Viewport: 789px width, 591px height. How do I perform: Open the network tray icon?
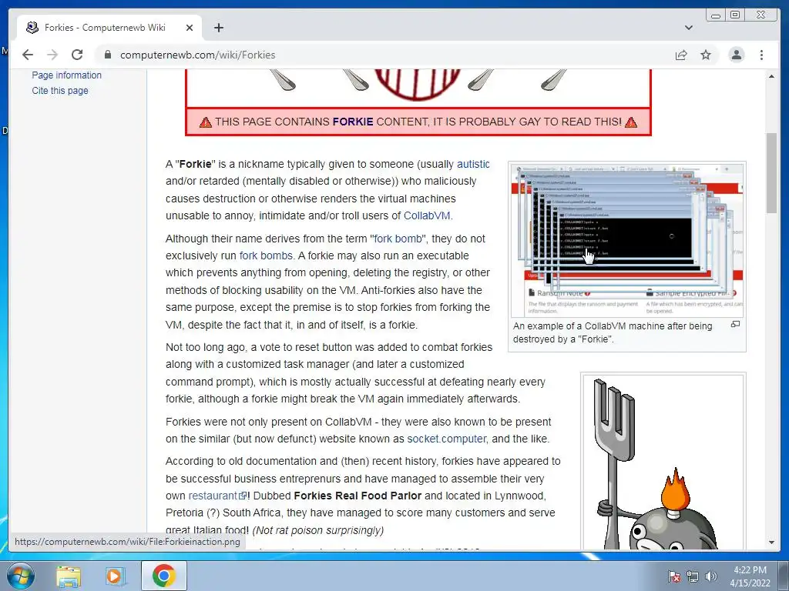pos(693,576)
